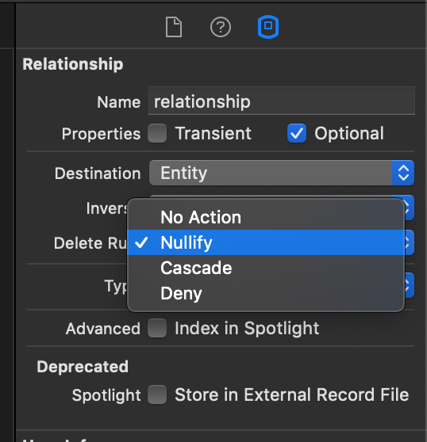Viewport: 427px width, 442px height.
Task: Click the Deprecated section label
Action: point(83,367)
